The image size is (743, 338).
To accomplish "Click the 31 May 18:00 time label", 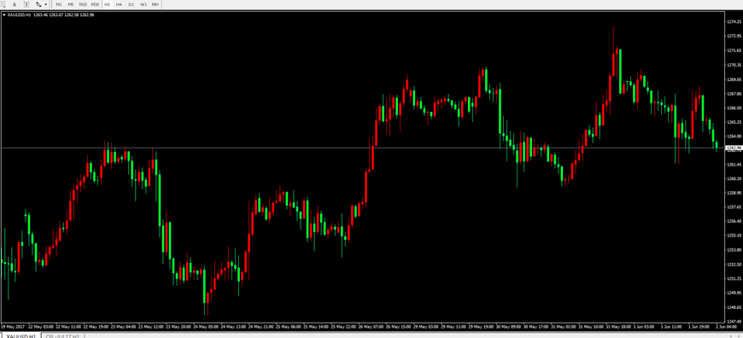I will tap(619, 326).
